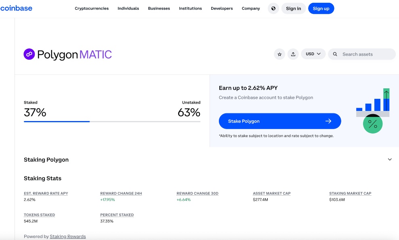This screenshot has height=240, width=399.
Task: Open the Developers menu
Action: click(222, 8)
